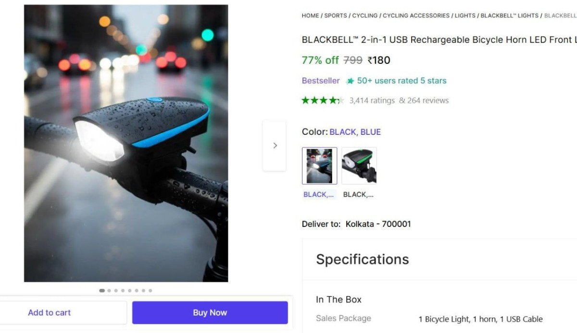577x333 pixels.
Task: Select the black-green color variant thumbnail
Action: [359, 166]
